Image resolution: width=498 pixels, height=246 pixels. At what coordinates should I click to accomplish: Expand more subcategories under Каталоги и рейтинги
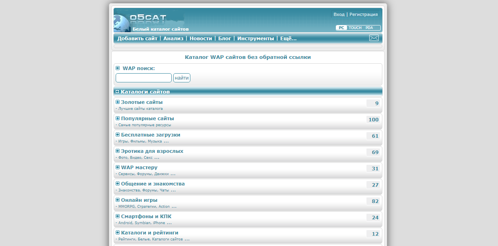click(187, 239)
